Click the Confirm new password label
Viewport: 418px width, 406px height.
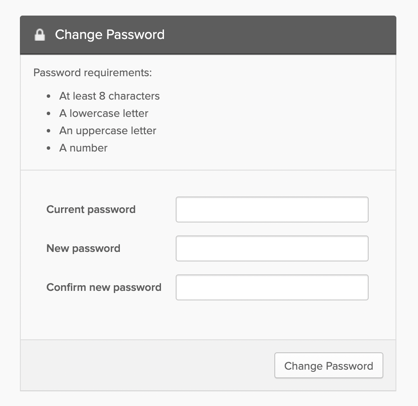pos(104,287)
